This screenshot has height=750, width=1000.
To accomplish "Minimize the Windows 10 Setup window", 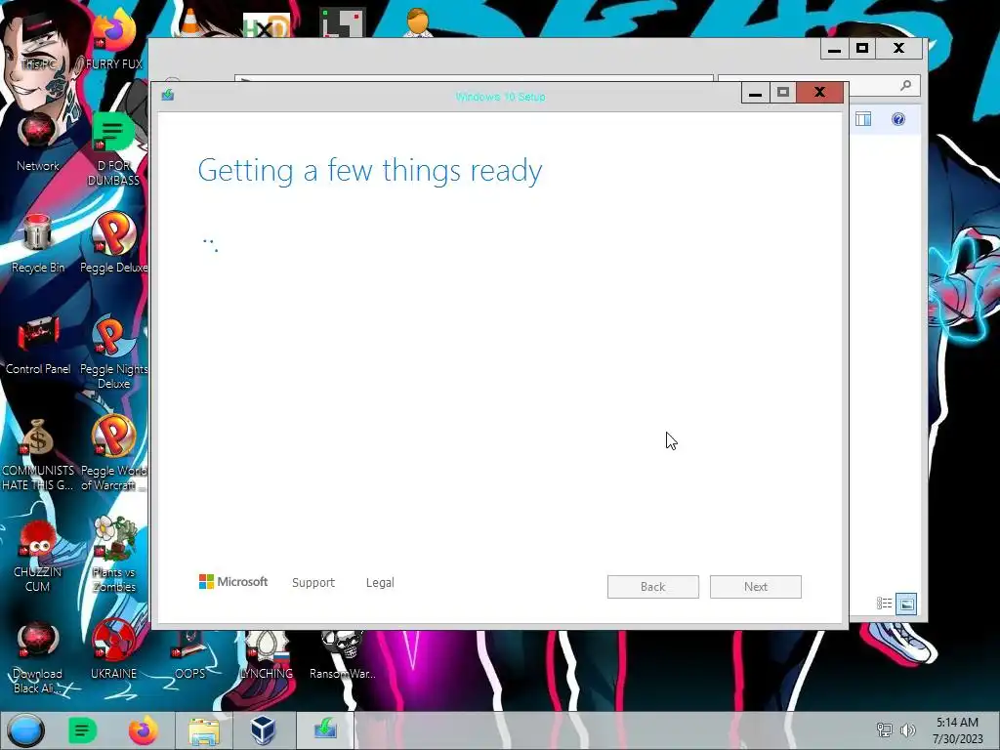I will pyautogui.click(x=755, y=93).
